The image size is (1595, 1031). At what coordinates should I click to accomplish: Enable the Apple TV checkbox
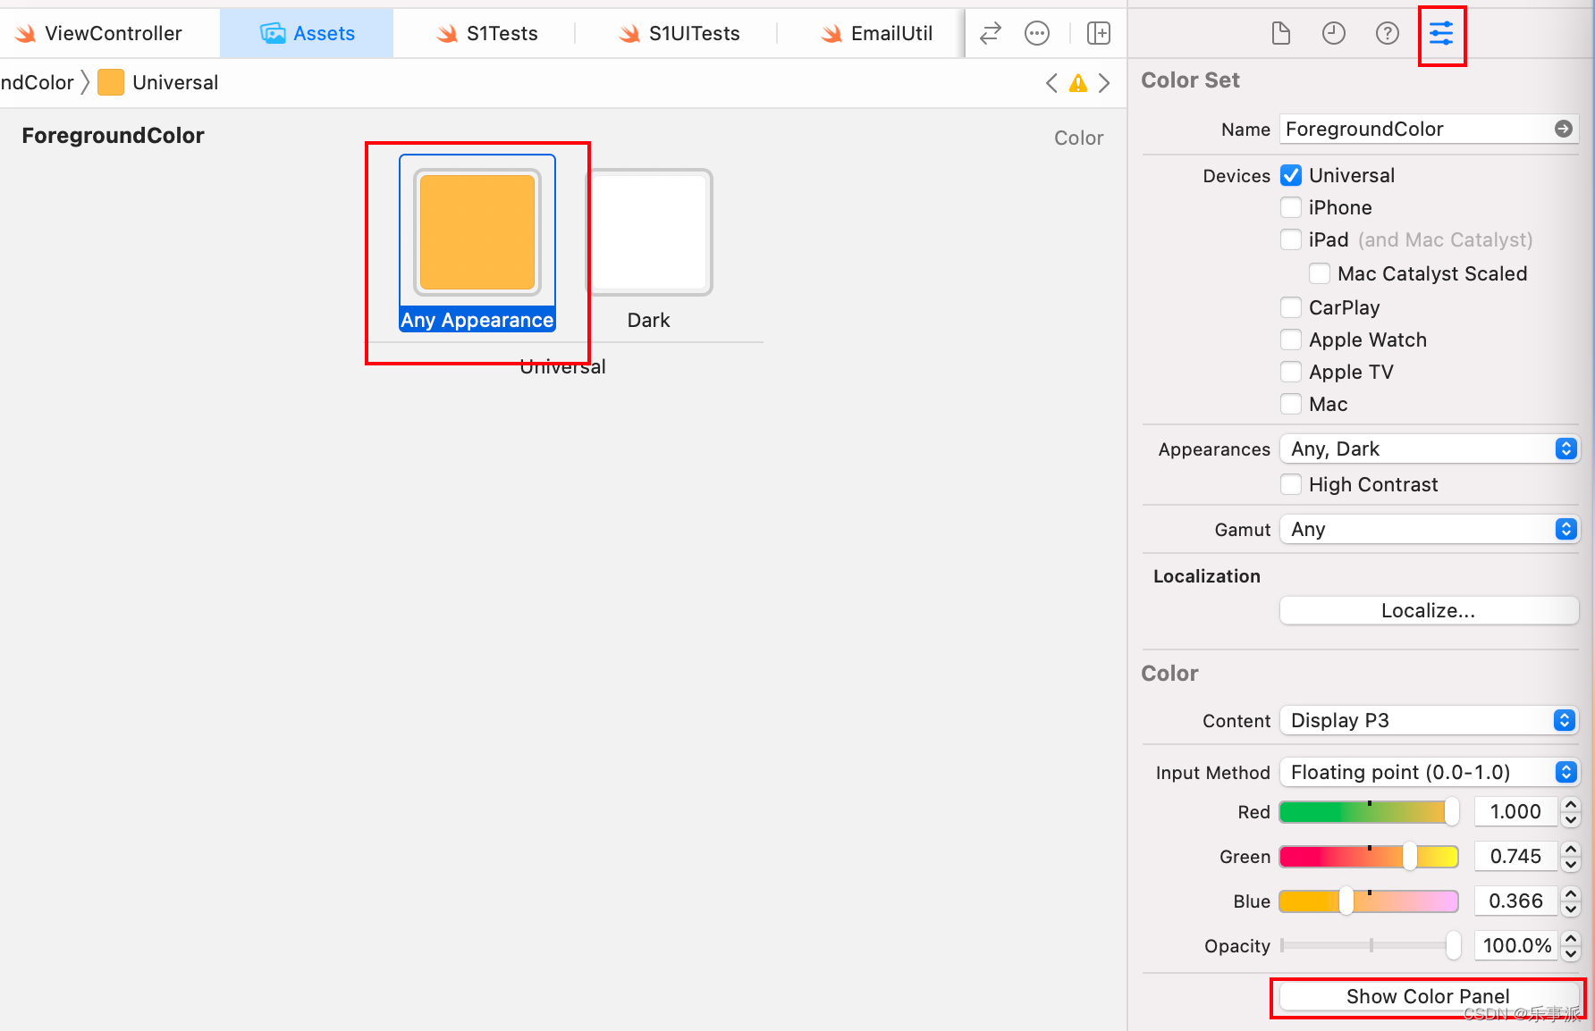point(1291,372)
